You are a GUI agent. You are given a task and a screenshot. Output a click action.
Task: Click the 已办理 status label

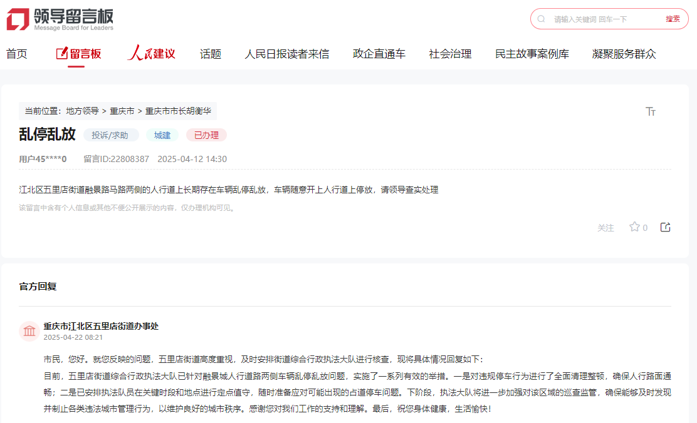point(206,135)
